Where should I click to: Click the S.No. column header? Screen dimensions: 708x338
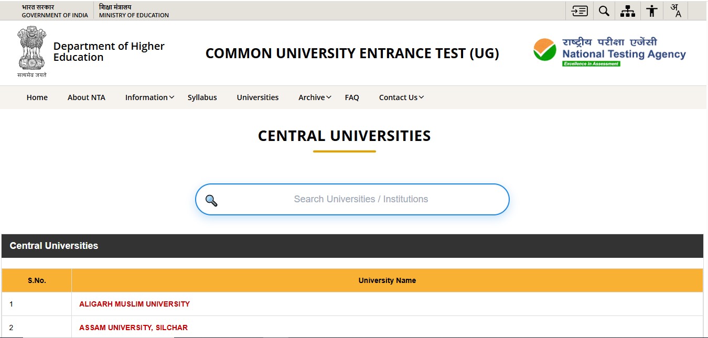click(x=37, y=280)
